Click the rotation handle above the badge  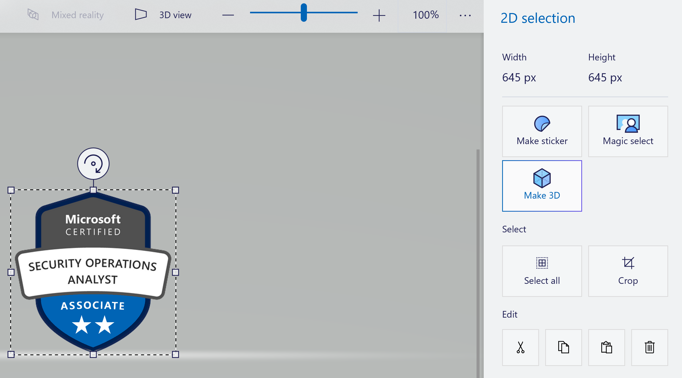click(x=93, y=164)
